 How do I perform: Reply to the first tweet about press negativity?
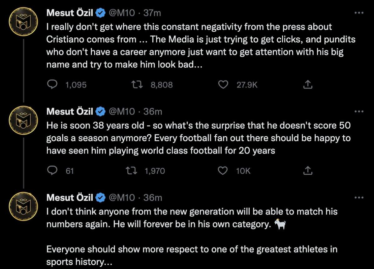click(53, 84)
